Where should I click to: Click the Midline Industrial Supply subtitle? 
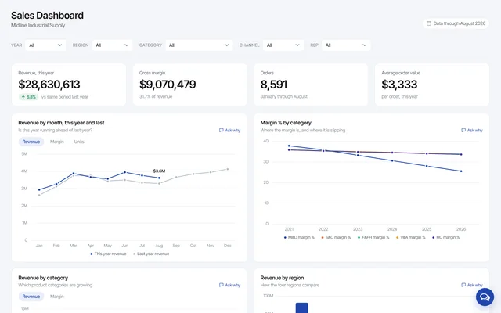[38, 25]
